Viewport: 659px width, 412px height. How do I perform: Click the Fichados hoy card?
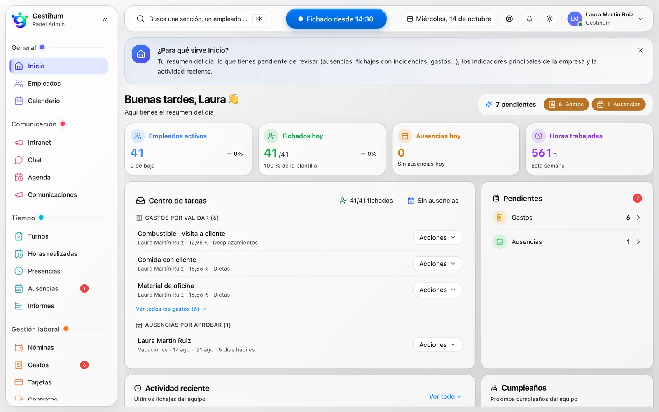322,150
